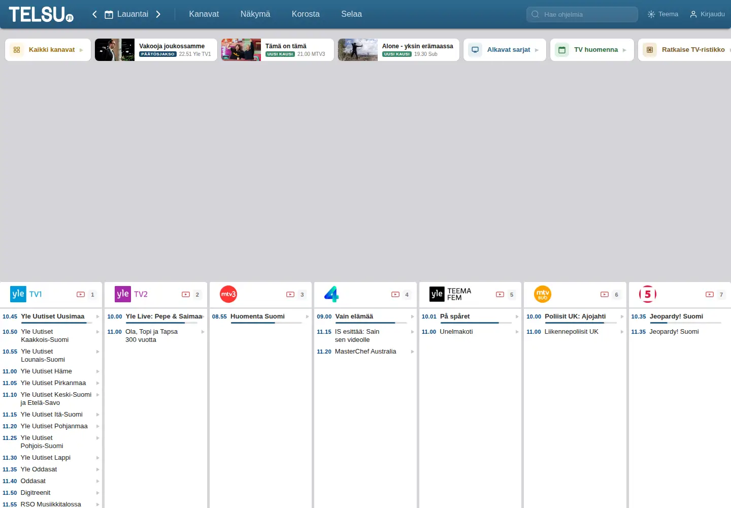The height and width of the screenshot is (508, 731).
Task: Click the search magnifier icon
Action: 535,14
